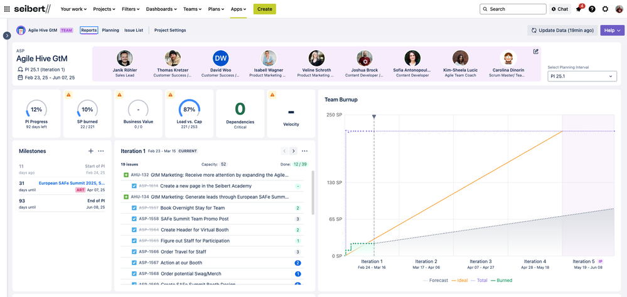Click the Search input field

pos(513,9)
